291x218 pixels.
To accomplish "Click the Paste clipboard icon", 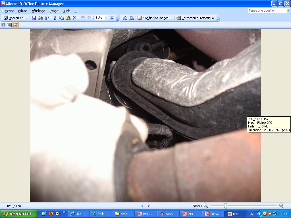I will pos(68,18).
